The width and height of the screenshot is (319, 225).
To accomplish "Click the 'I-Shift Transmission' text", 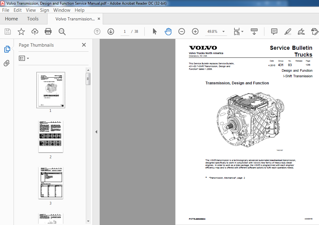I will point(298,76).
